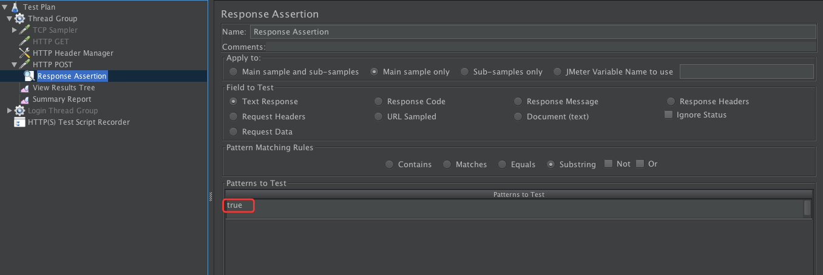Screen dimensions: 823x275
Task: Click the patterns table vertical scrollbar
Action: click(x=808, y=208)
